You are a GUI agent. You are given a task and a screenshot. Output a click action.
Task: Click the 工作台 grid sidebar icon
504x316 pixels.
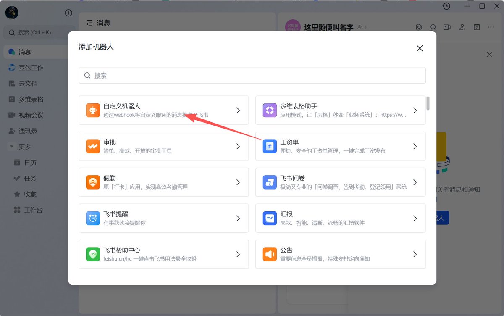click(x=17, y=210)
